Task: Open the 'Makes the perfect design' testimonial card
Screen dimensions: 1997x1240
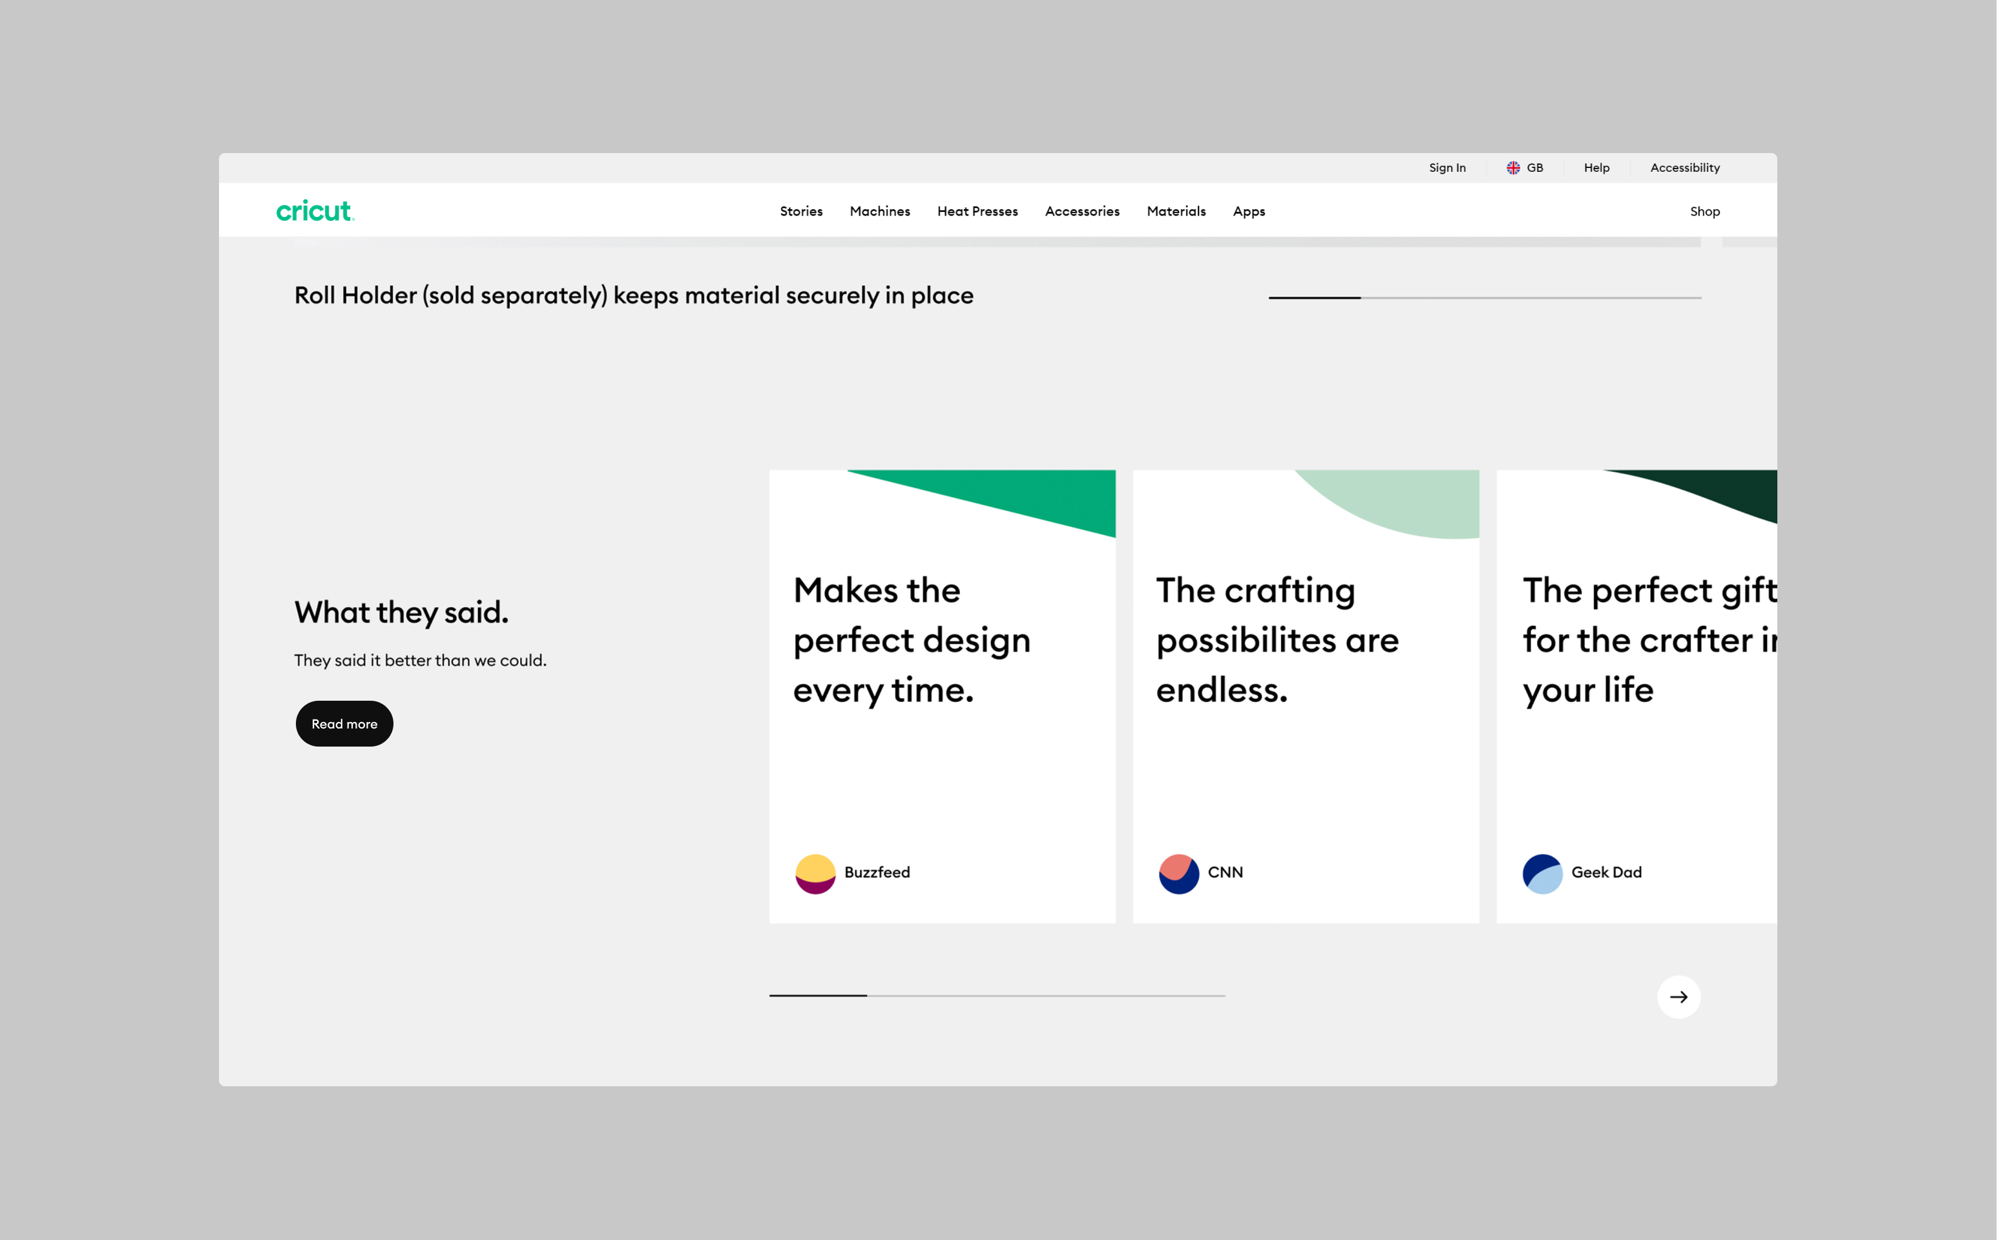Action: (x=942, y=696)
